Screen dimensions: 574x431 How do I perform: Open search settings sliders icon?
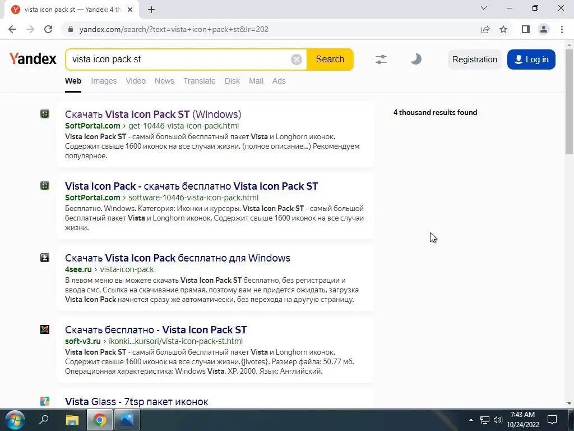pos(381,59)
